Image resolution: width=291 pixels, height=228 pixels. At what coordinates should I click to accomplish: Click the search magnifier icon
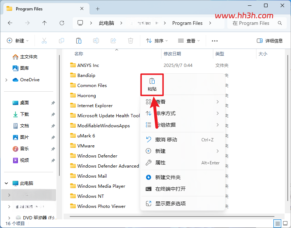coord(280,23)
